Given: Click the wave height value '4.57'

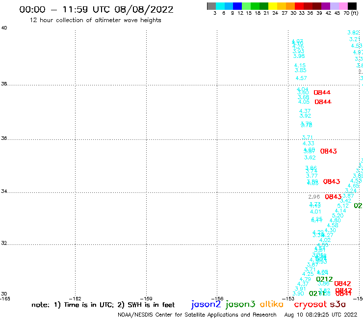Looking at the screenshot, I should (x=301, y=79).
